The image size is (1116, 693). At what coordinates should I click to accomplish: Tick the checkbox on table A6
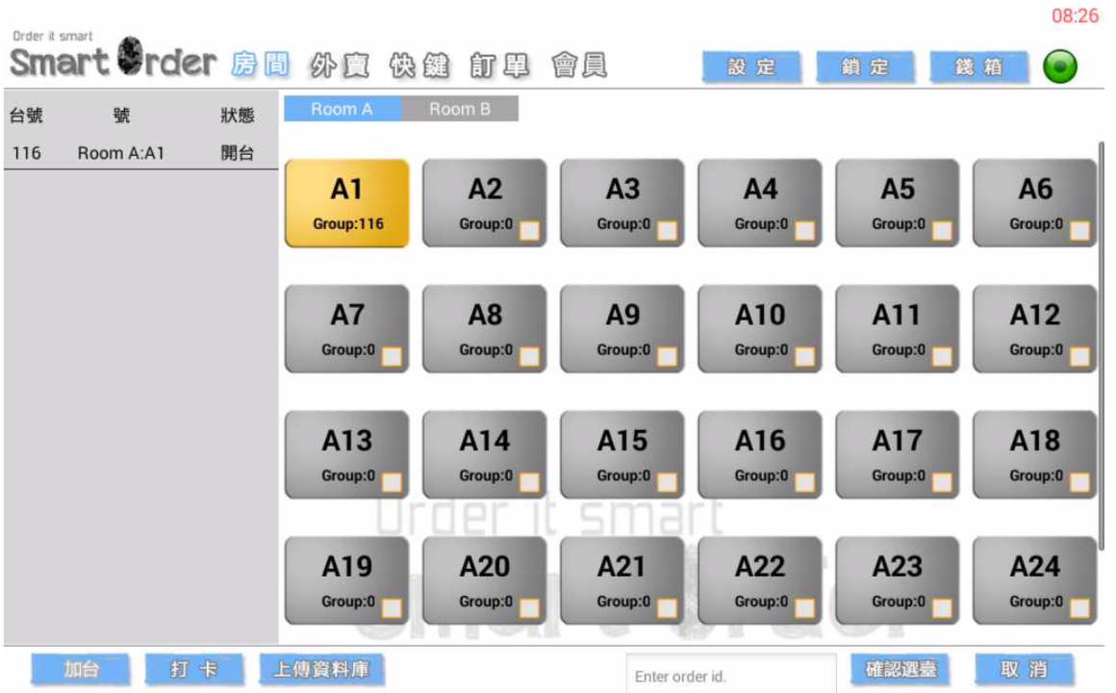pos(1079,231)
